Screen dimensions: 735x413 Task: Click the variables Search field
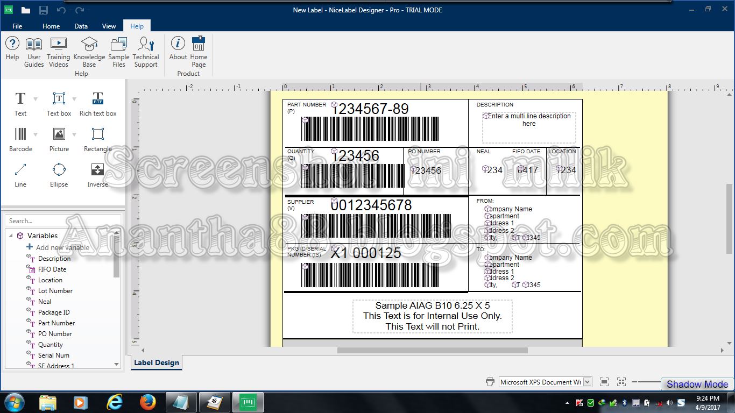point(62,221)
